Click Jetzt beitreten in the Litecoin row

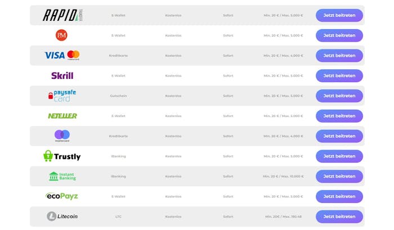(339, 217)
